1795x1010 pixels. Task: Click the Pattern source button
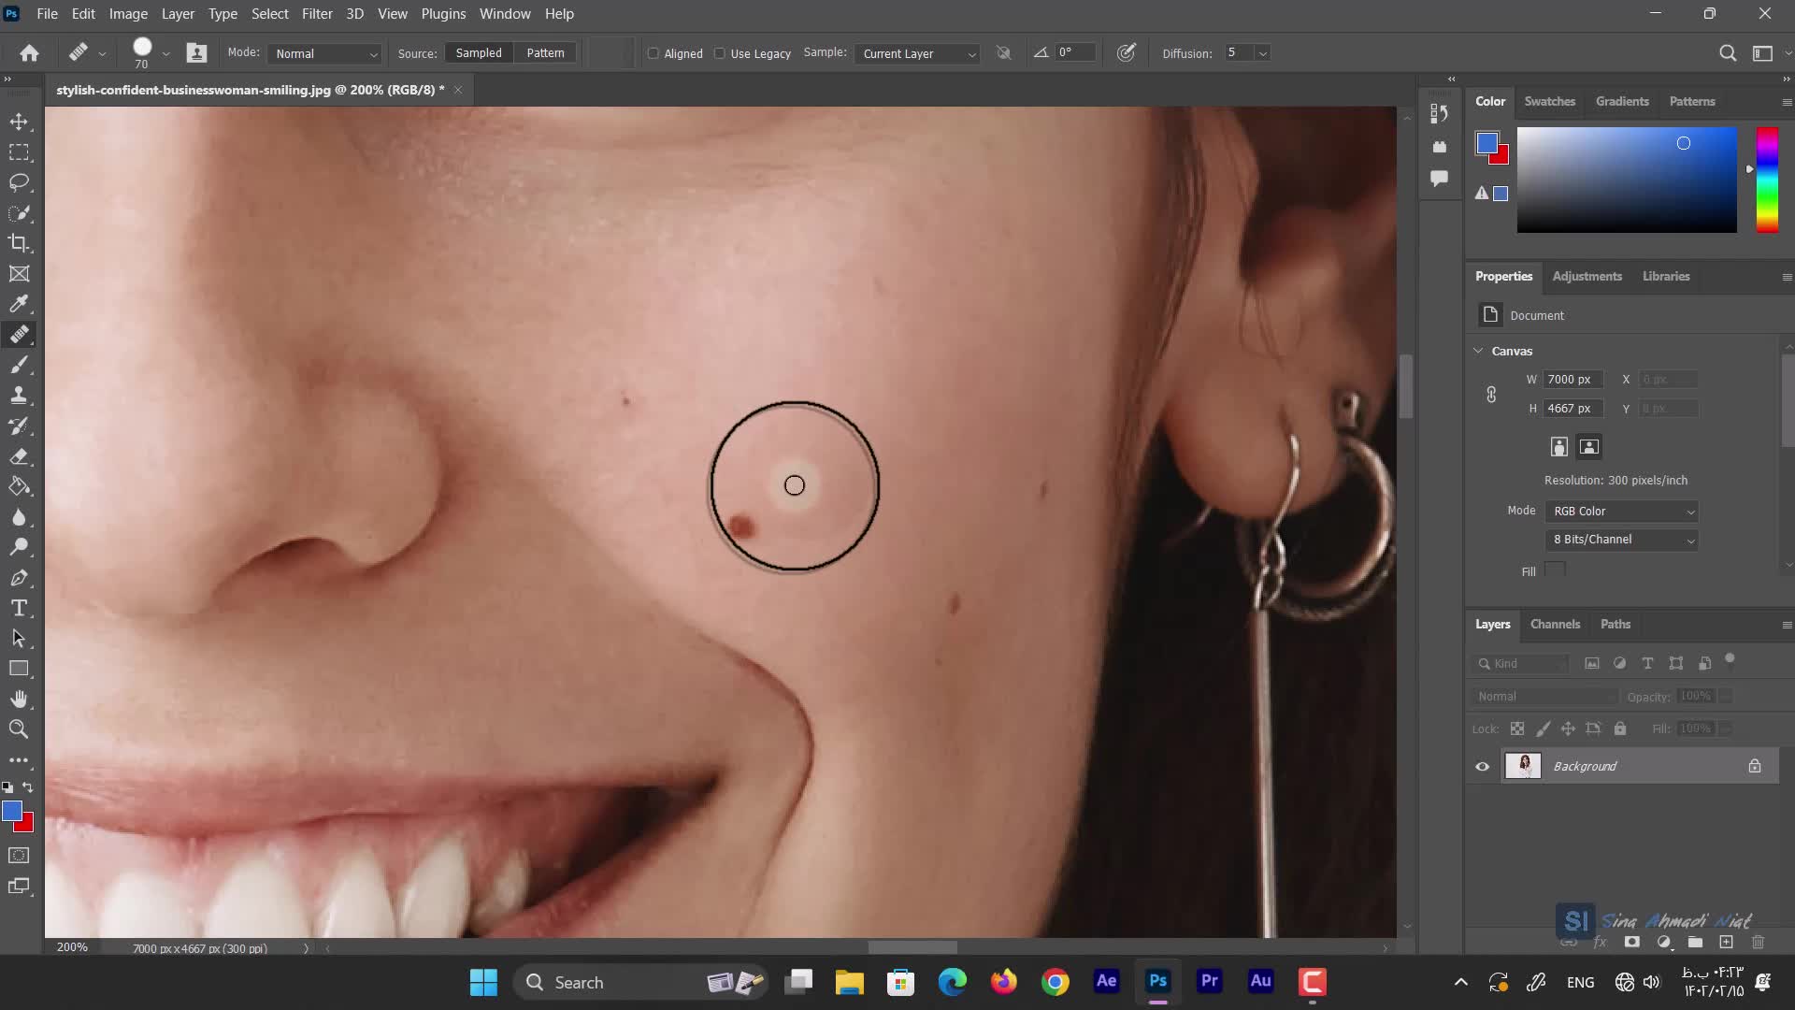point(545,53)
